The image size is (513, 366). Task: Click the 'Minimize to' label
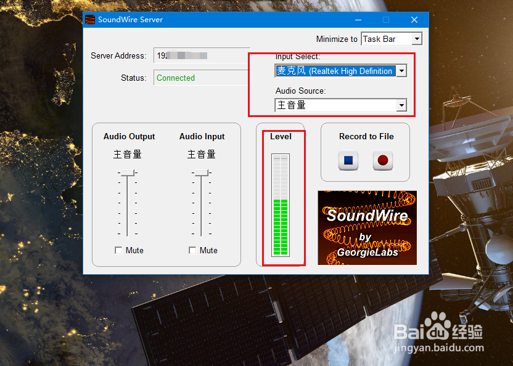point(337,39)
